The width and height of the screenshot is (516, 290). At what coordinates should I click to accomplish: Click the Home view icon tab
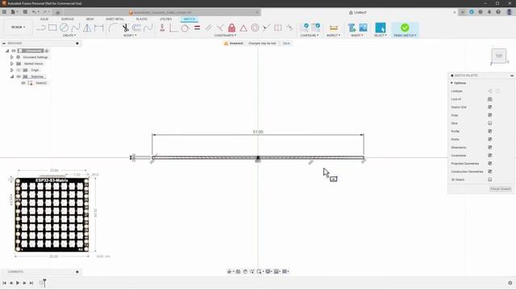(57, 13)
